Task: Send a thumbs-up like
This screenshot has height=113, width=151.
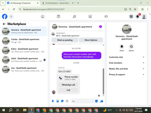Action: 102,101
